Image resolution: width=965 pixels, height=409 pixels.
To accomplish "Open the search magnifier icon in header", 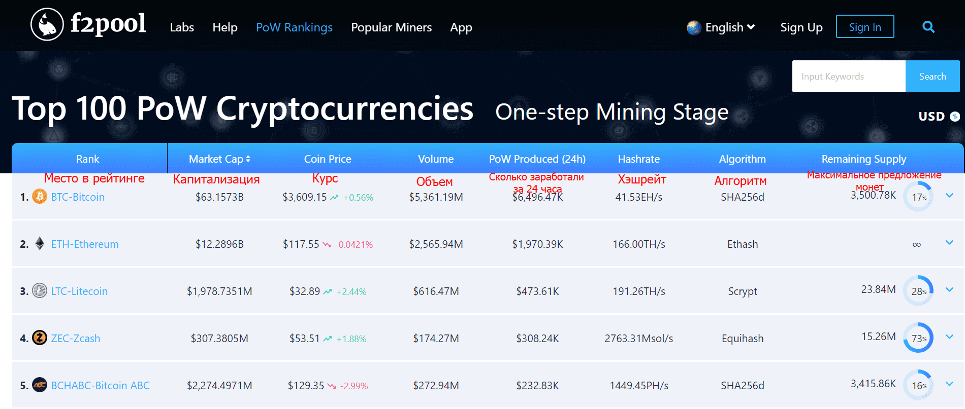I will coord(928,27).
